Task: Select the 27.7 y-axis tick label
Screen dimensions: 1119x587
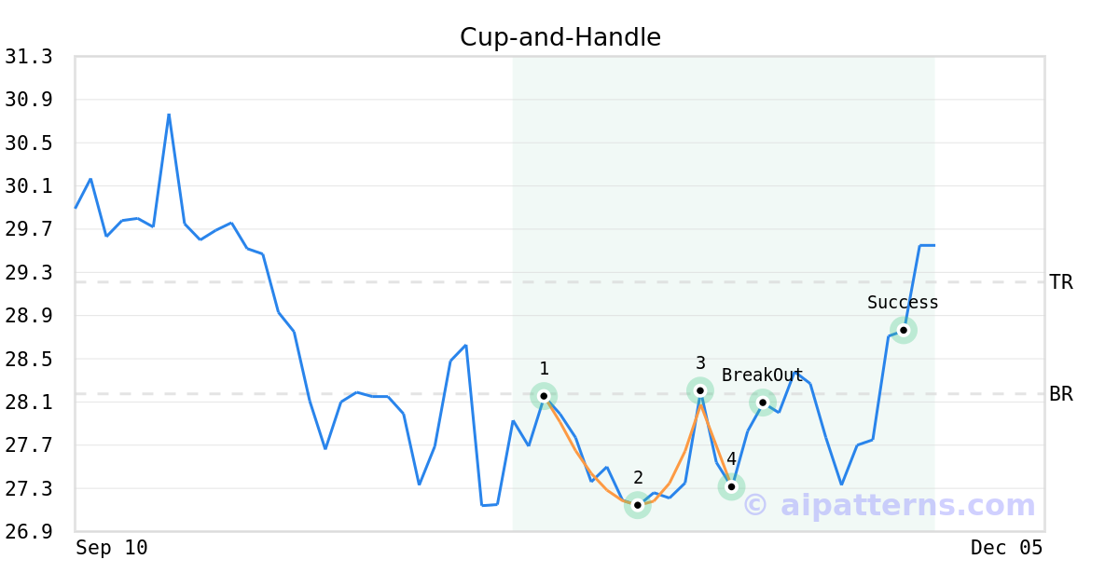Action: [x=28, y=445]
